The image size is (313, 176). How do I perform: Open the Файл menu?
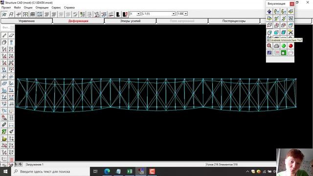(x=18, y=7)
